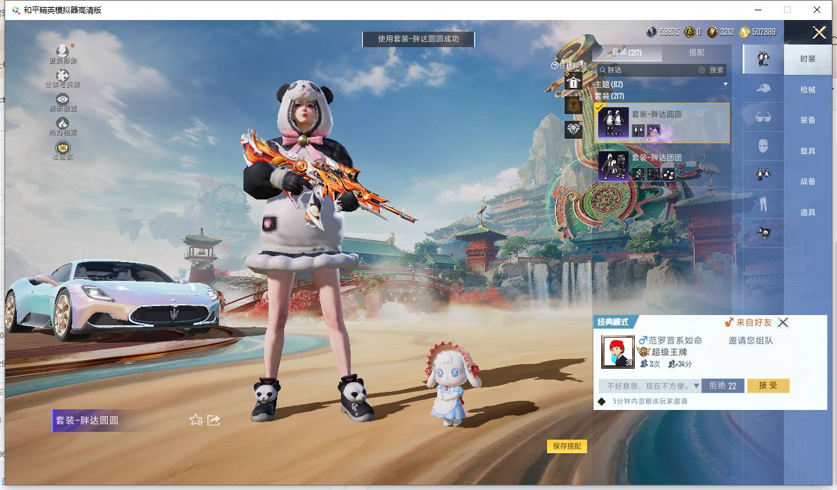The image size is (837, 490).
Task: Decline the invite with 拒绝
Action: pos(723,385)
